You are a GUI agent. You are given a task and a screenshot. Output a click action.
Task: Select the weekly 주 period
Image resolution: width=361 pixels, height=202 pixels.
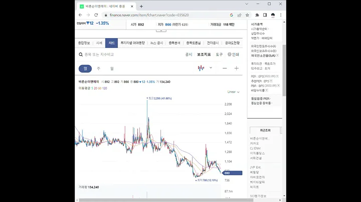pos(99,68)
